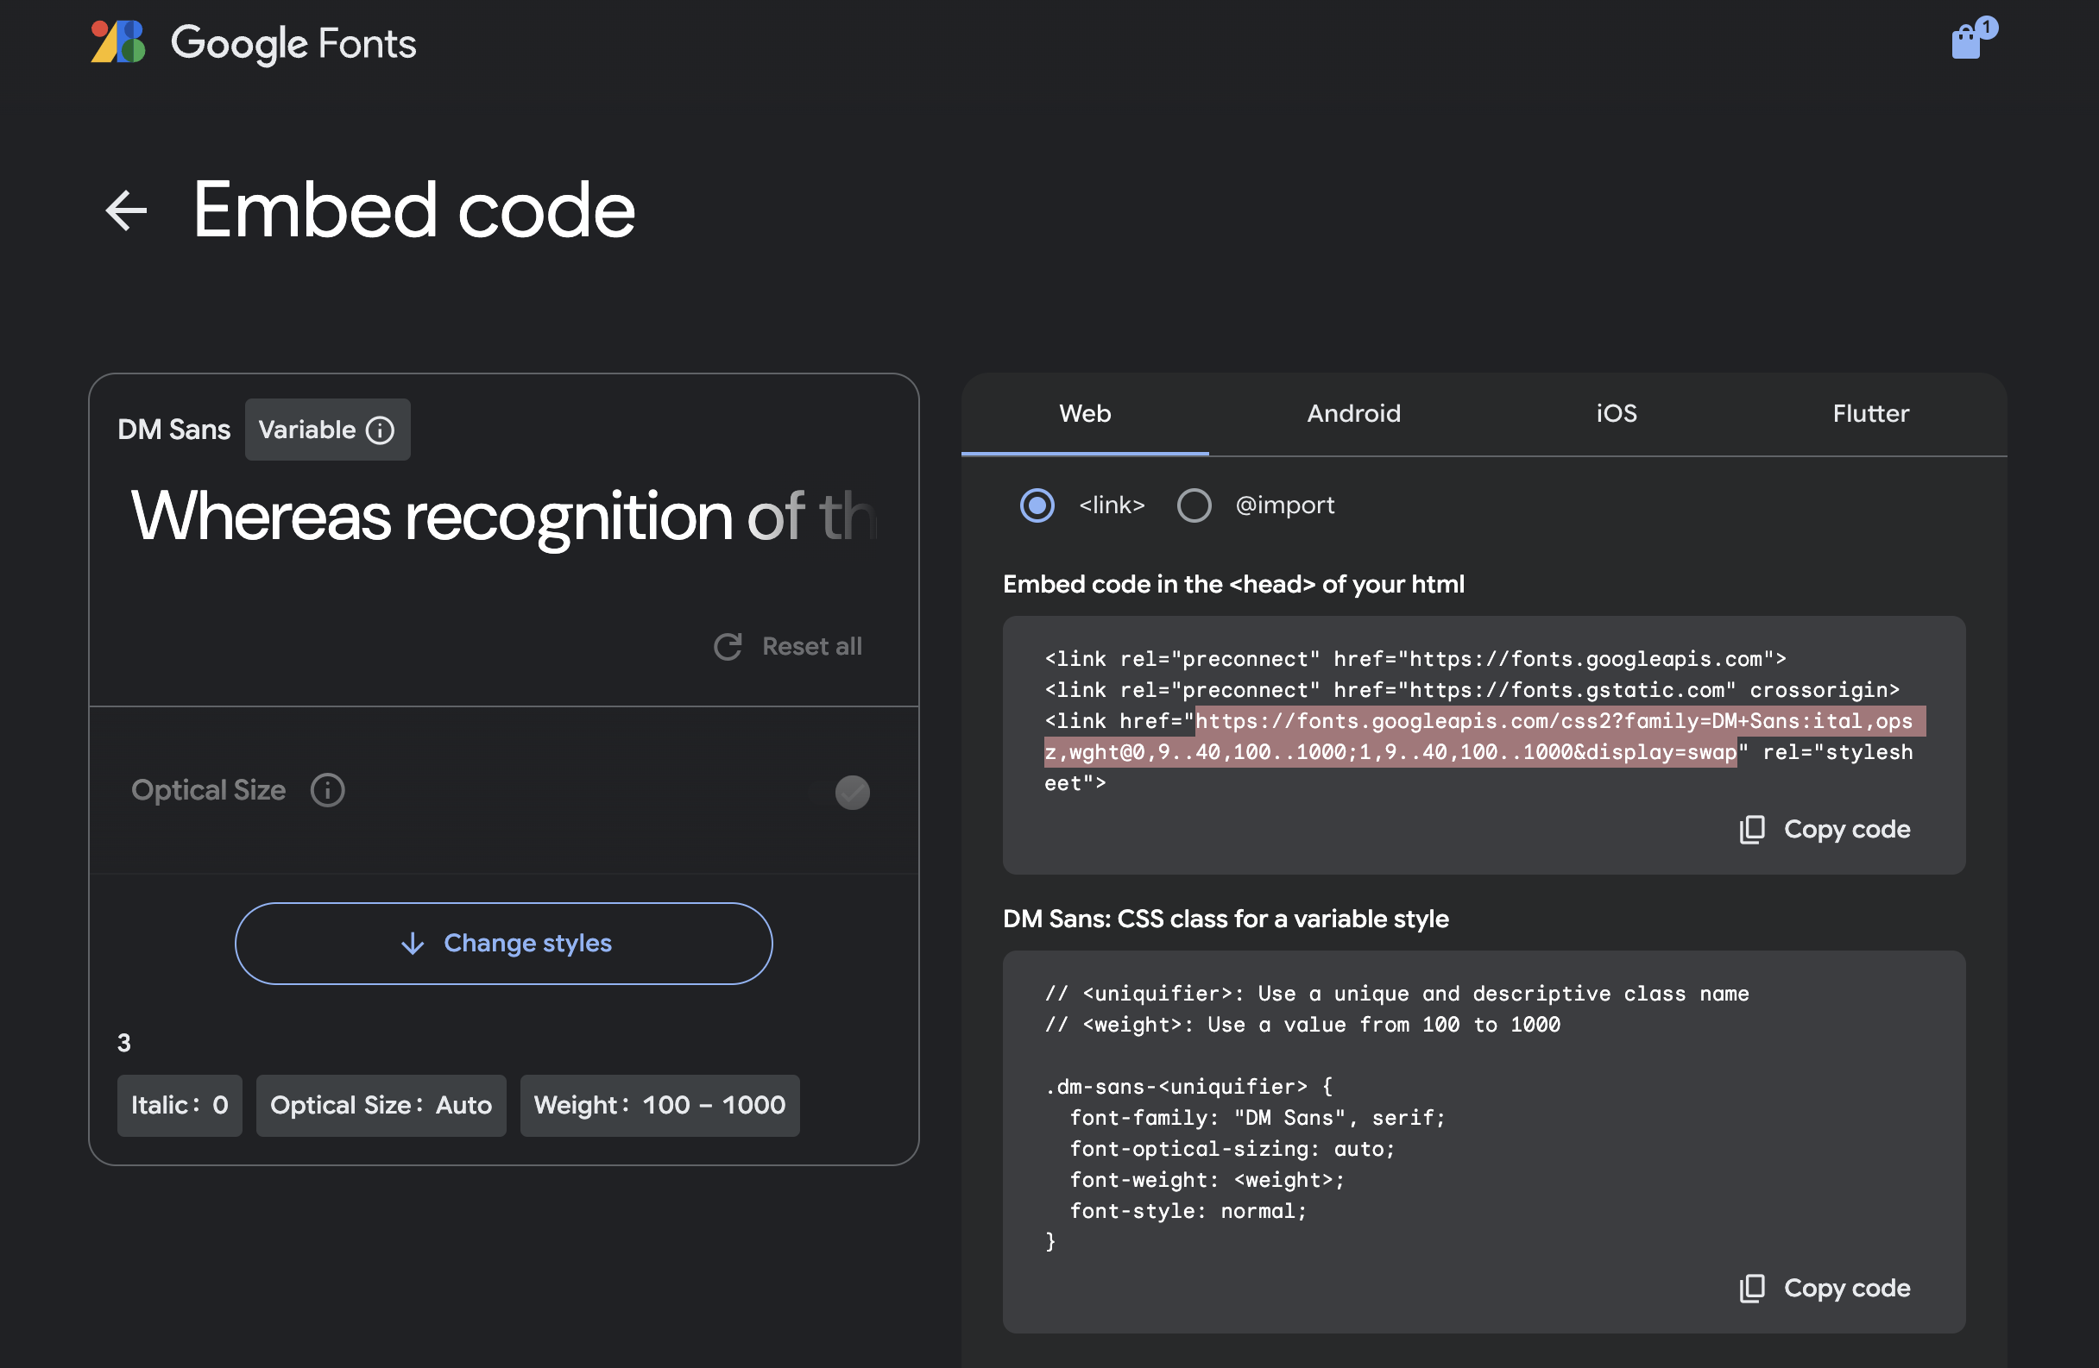Switch to the Flutter tab
The width and height of the screenshot is (2099, 1368).
[x=1869, y=413]
